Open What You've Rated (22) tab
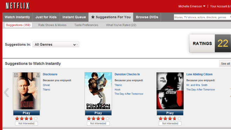231x130 pixels. pos(121,25)
